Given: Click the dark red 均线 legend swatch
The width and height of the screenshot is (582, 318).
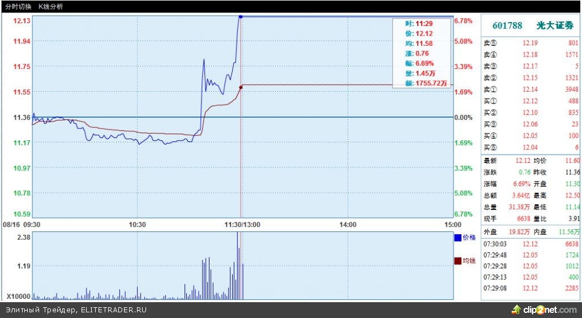Looking at the screenshot, I should pyautogui.click(x=457, y=261).
